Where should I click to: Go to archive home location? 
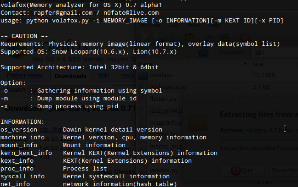tap(203, 52)
